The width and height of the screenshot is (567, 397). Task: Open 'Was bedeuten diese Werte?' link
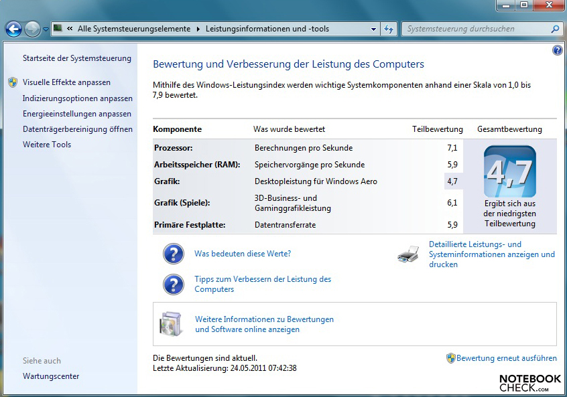[x=243, y=254]
